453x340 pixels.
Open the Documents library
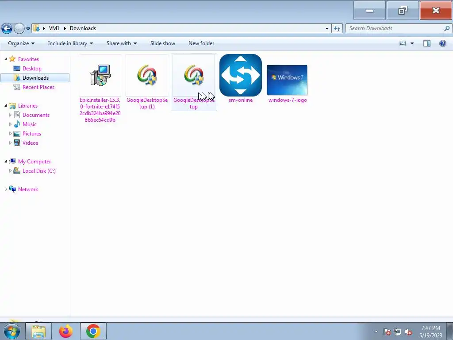36,115
